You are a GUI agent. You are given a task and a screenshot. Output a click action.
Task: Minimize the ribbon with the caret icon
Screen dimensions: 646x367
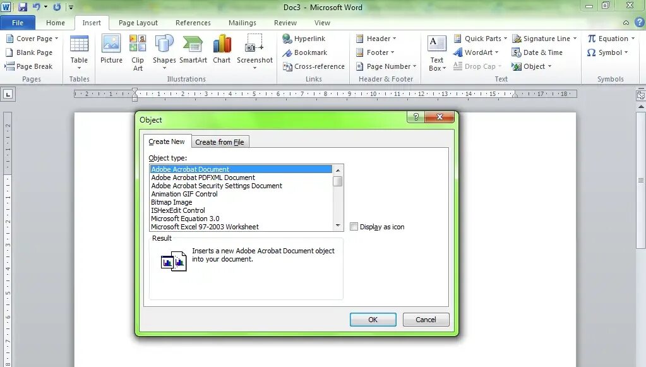(626, 23)
